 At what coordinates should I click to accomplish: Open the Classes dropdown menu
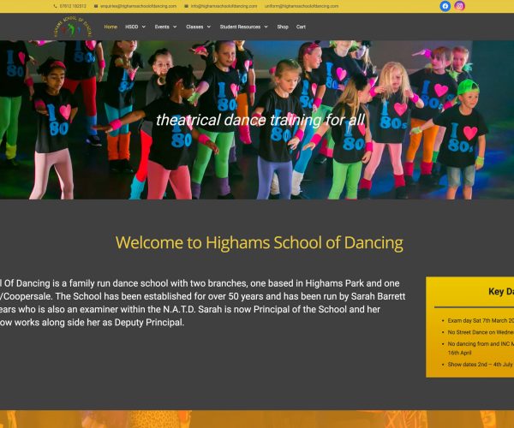[x=197, y=27]
